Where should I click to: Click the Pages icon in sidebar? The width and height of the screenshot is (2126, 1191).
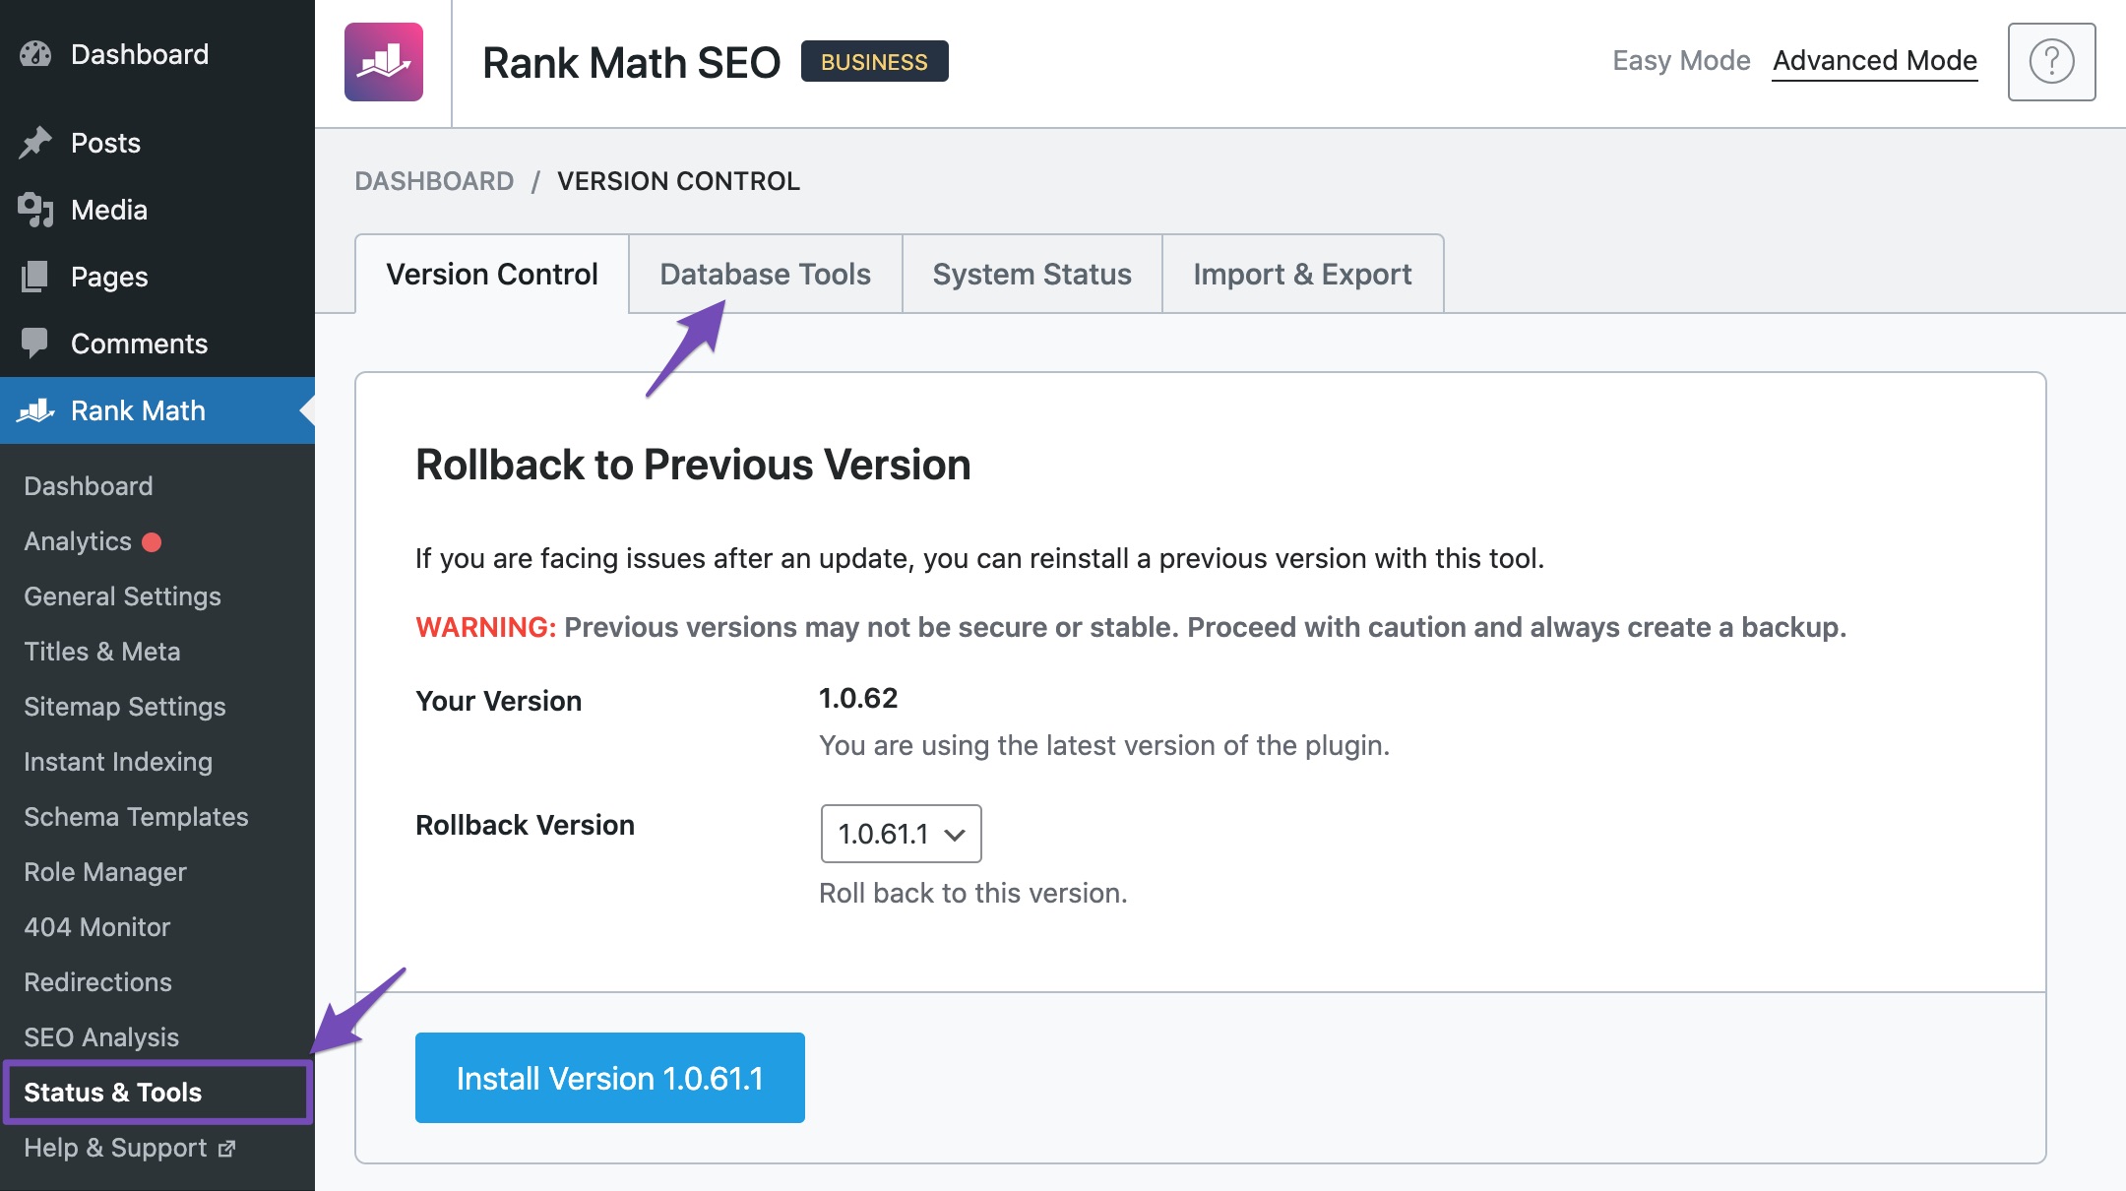point(35,277)
